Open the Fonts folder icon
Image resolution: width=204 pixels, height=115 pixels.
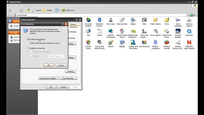click(167, 21)
